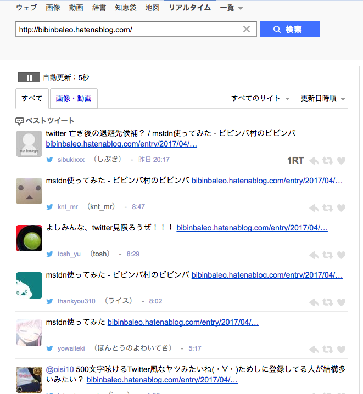363x394 pixels.
Task: Open tosh_yu's green tea avatar
Action: 29,238
